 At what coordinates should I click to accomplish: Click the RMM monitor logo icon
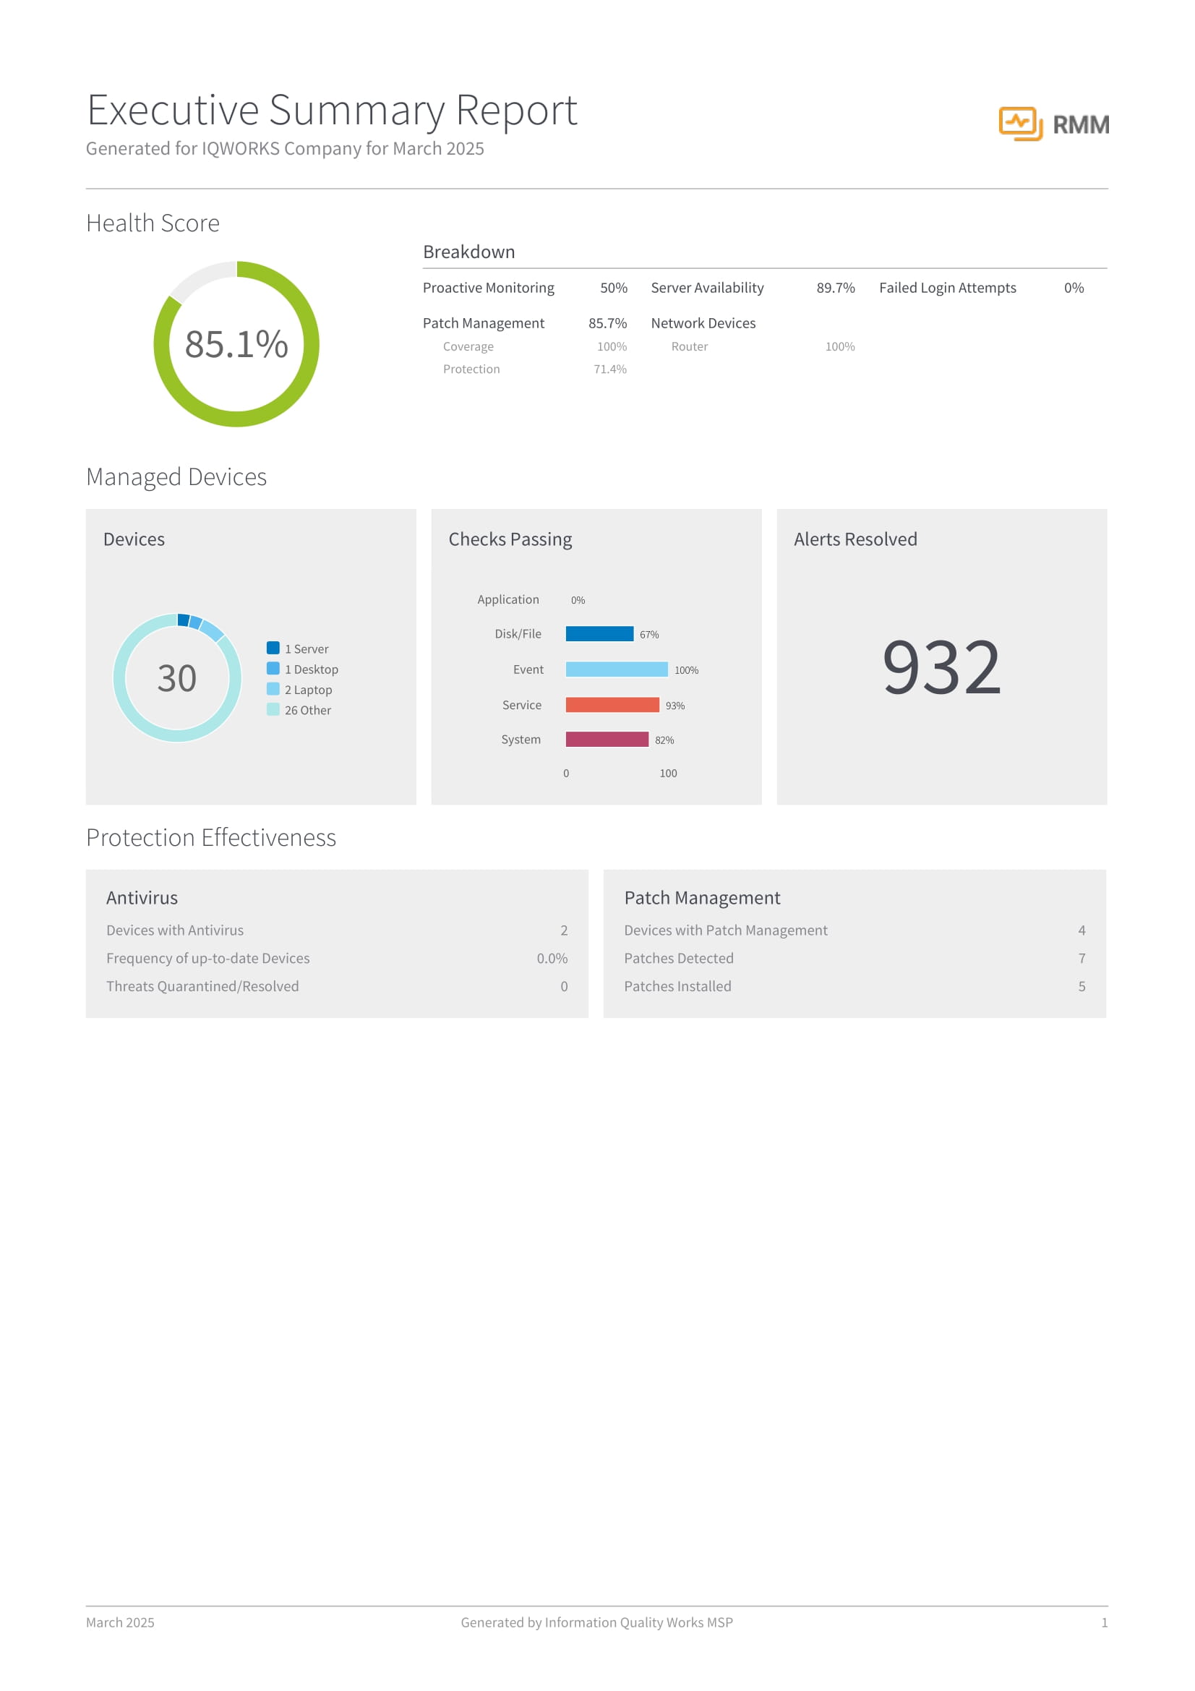[x=1020, y=124]
